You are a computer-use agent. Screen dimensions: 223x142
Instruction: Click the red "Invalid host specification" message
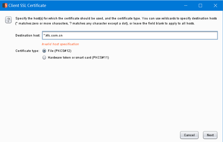tap(60, 44)
